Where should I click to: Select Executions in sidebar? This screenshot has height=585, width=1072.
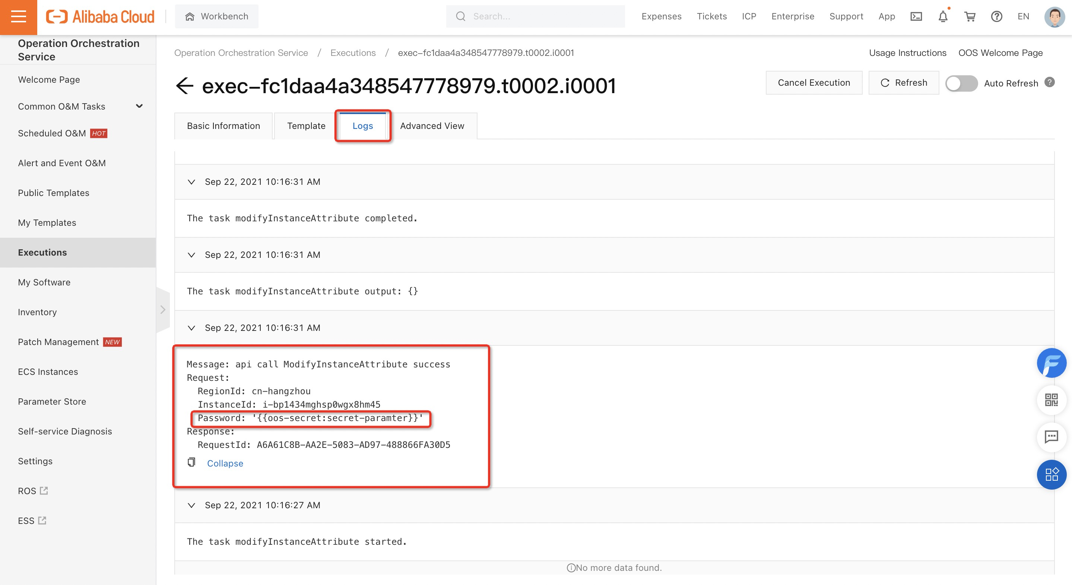coord(78,252)
